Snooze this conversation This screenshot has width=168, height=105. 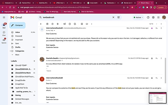(x=70, y=24)
